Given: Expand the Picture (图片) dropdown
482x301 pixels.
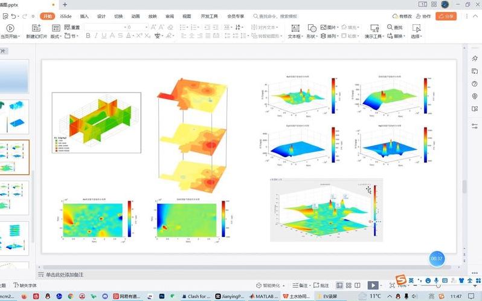Looking at the screenshot, I should coord(337,28).
